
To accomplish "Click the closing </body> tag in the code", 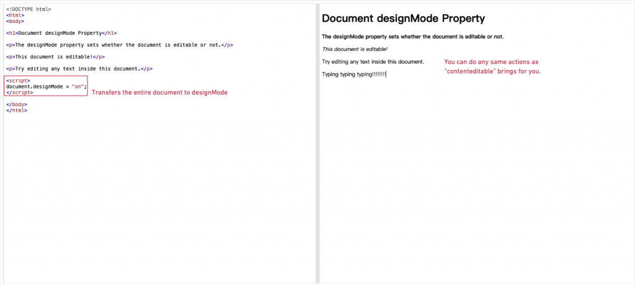I will click(x=17, y=104).
